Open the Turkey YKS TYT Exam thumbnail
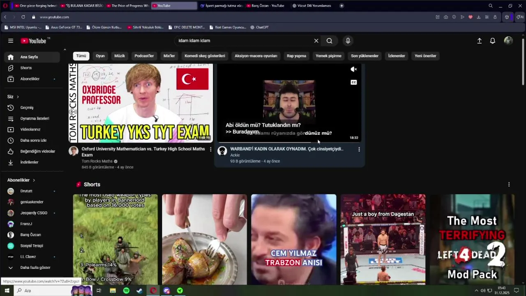 [141, 103]
